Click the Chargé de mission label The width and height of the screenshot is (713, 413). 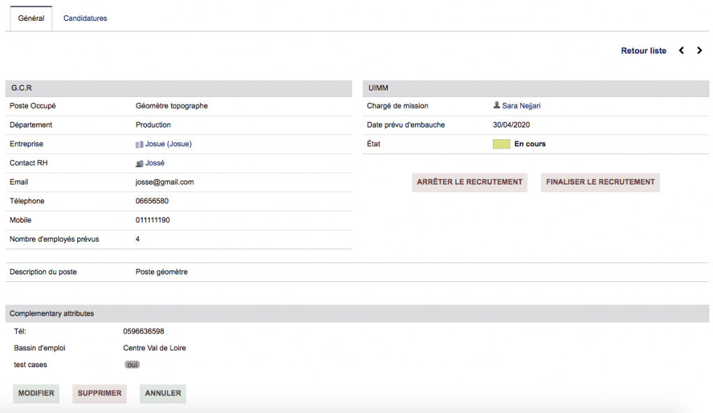[x=398, y=106]
